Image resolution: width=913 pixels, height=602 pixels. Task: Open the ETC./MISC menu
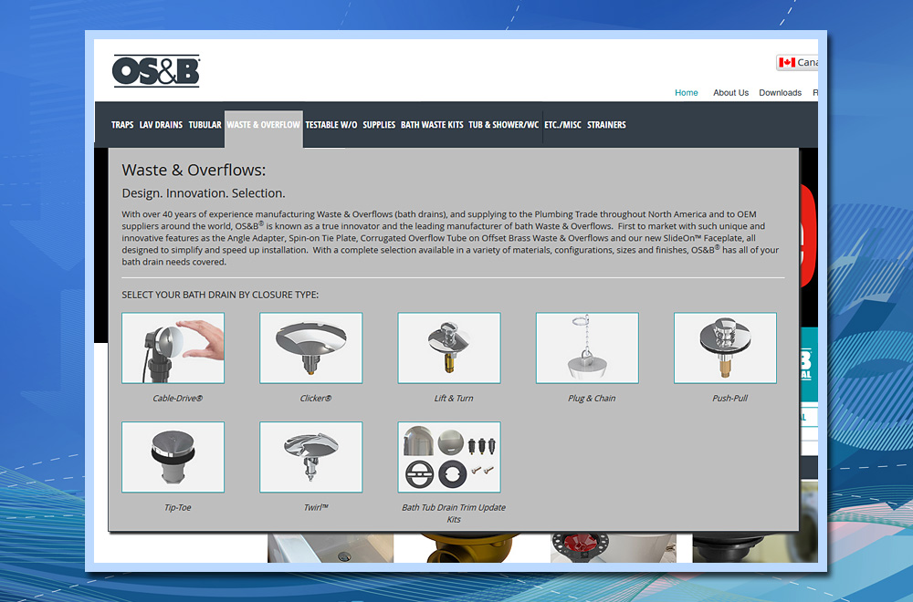tap(562, 125)
